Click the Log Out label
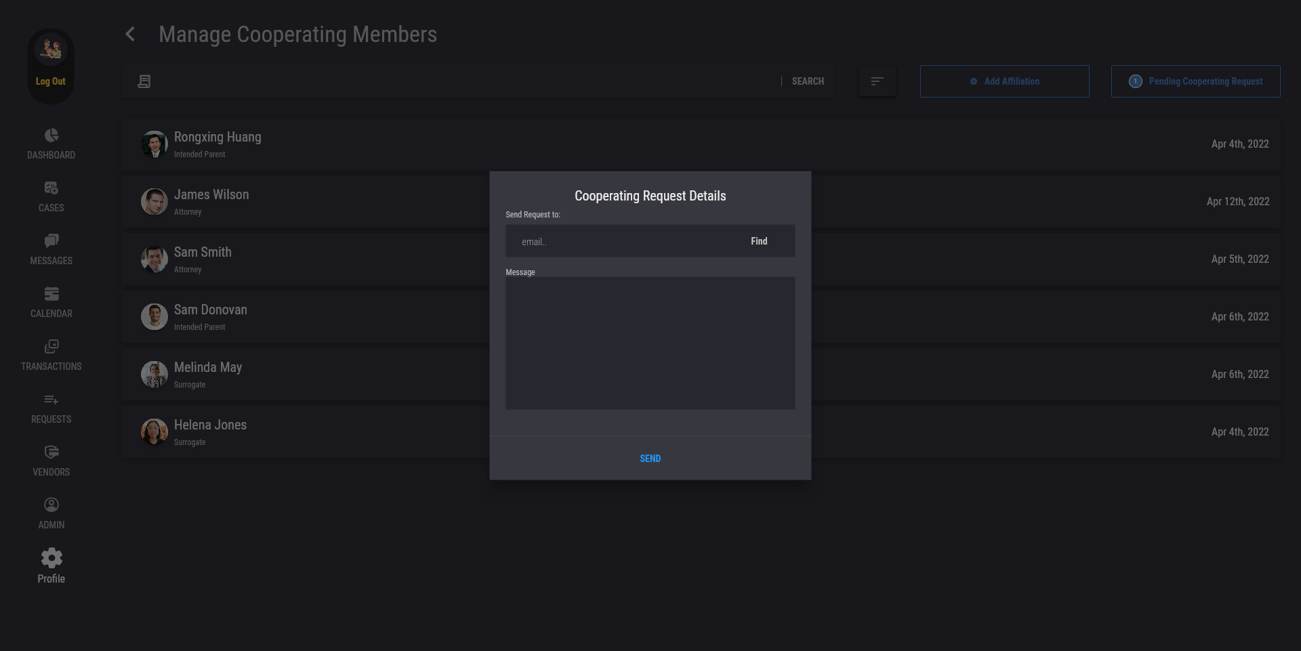 point(51,81)
